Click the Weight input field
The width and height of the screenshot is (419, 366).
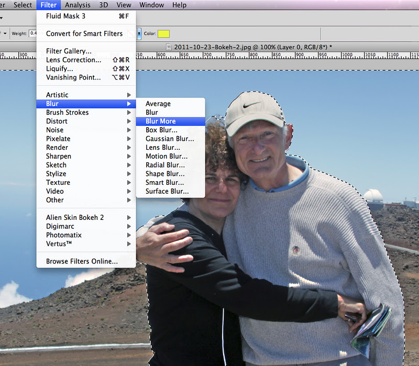click(31, 32)
